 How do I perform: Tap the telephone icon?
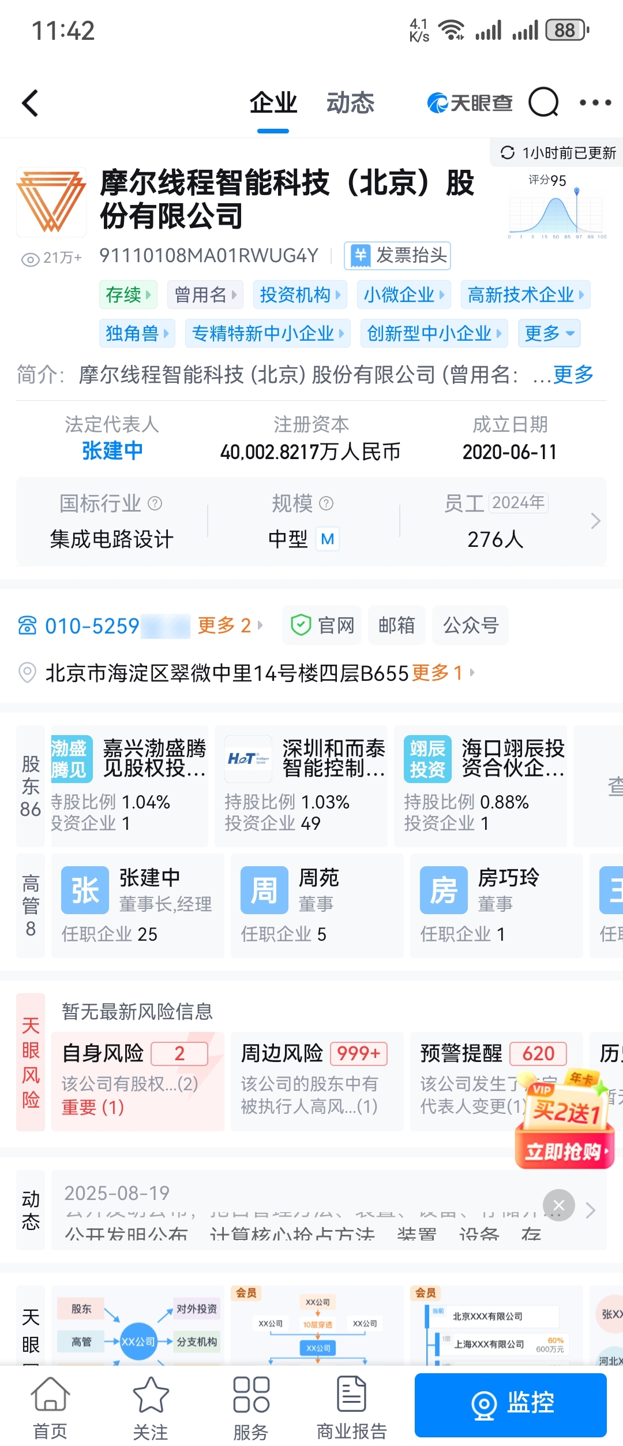[28, 625]
